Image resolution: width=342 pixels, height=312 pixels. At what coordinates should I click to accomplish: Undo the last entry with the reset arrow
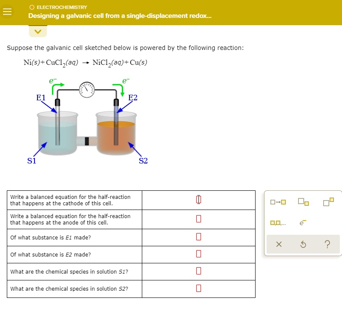click(303, 244)
